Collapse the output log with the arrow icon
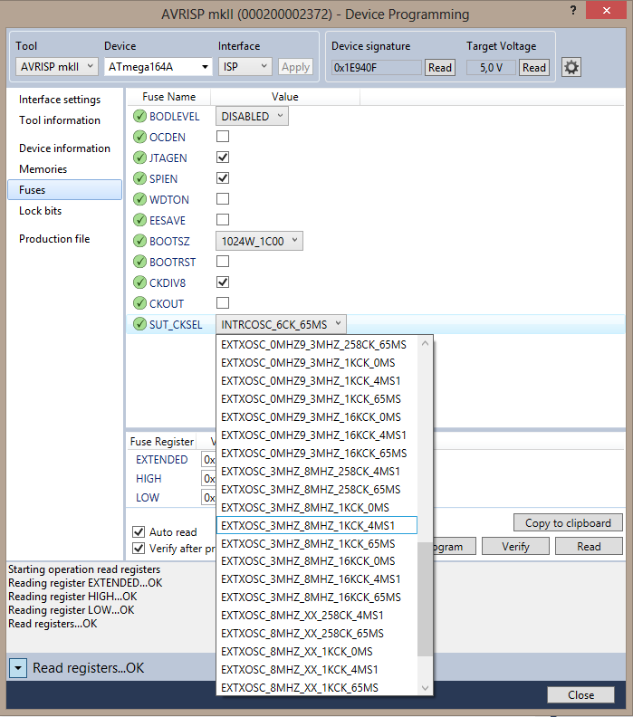The width and height of the screenshot is (633, 717). point(18,668)
